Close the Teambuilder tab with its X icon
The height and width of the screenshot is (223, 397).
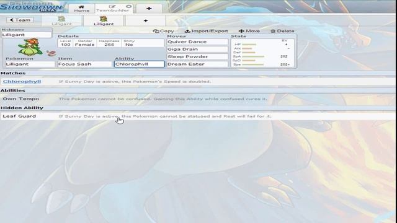point(128,6)
